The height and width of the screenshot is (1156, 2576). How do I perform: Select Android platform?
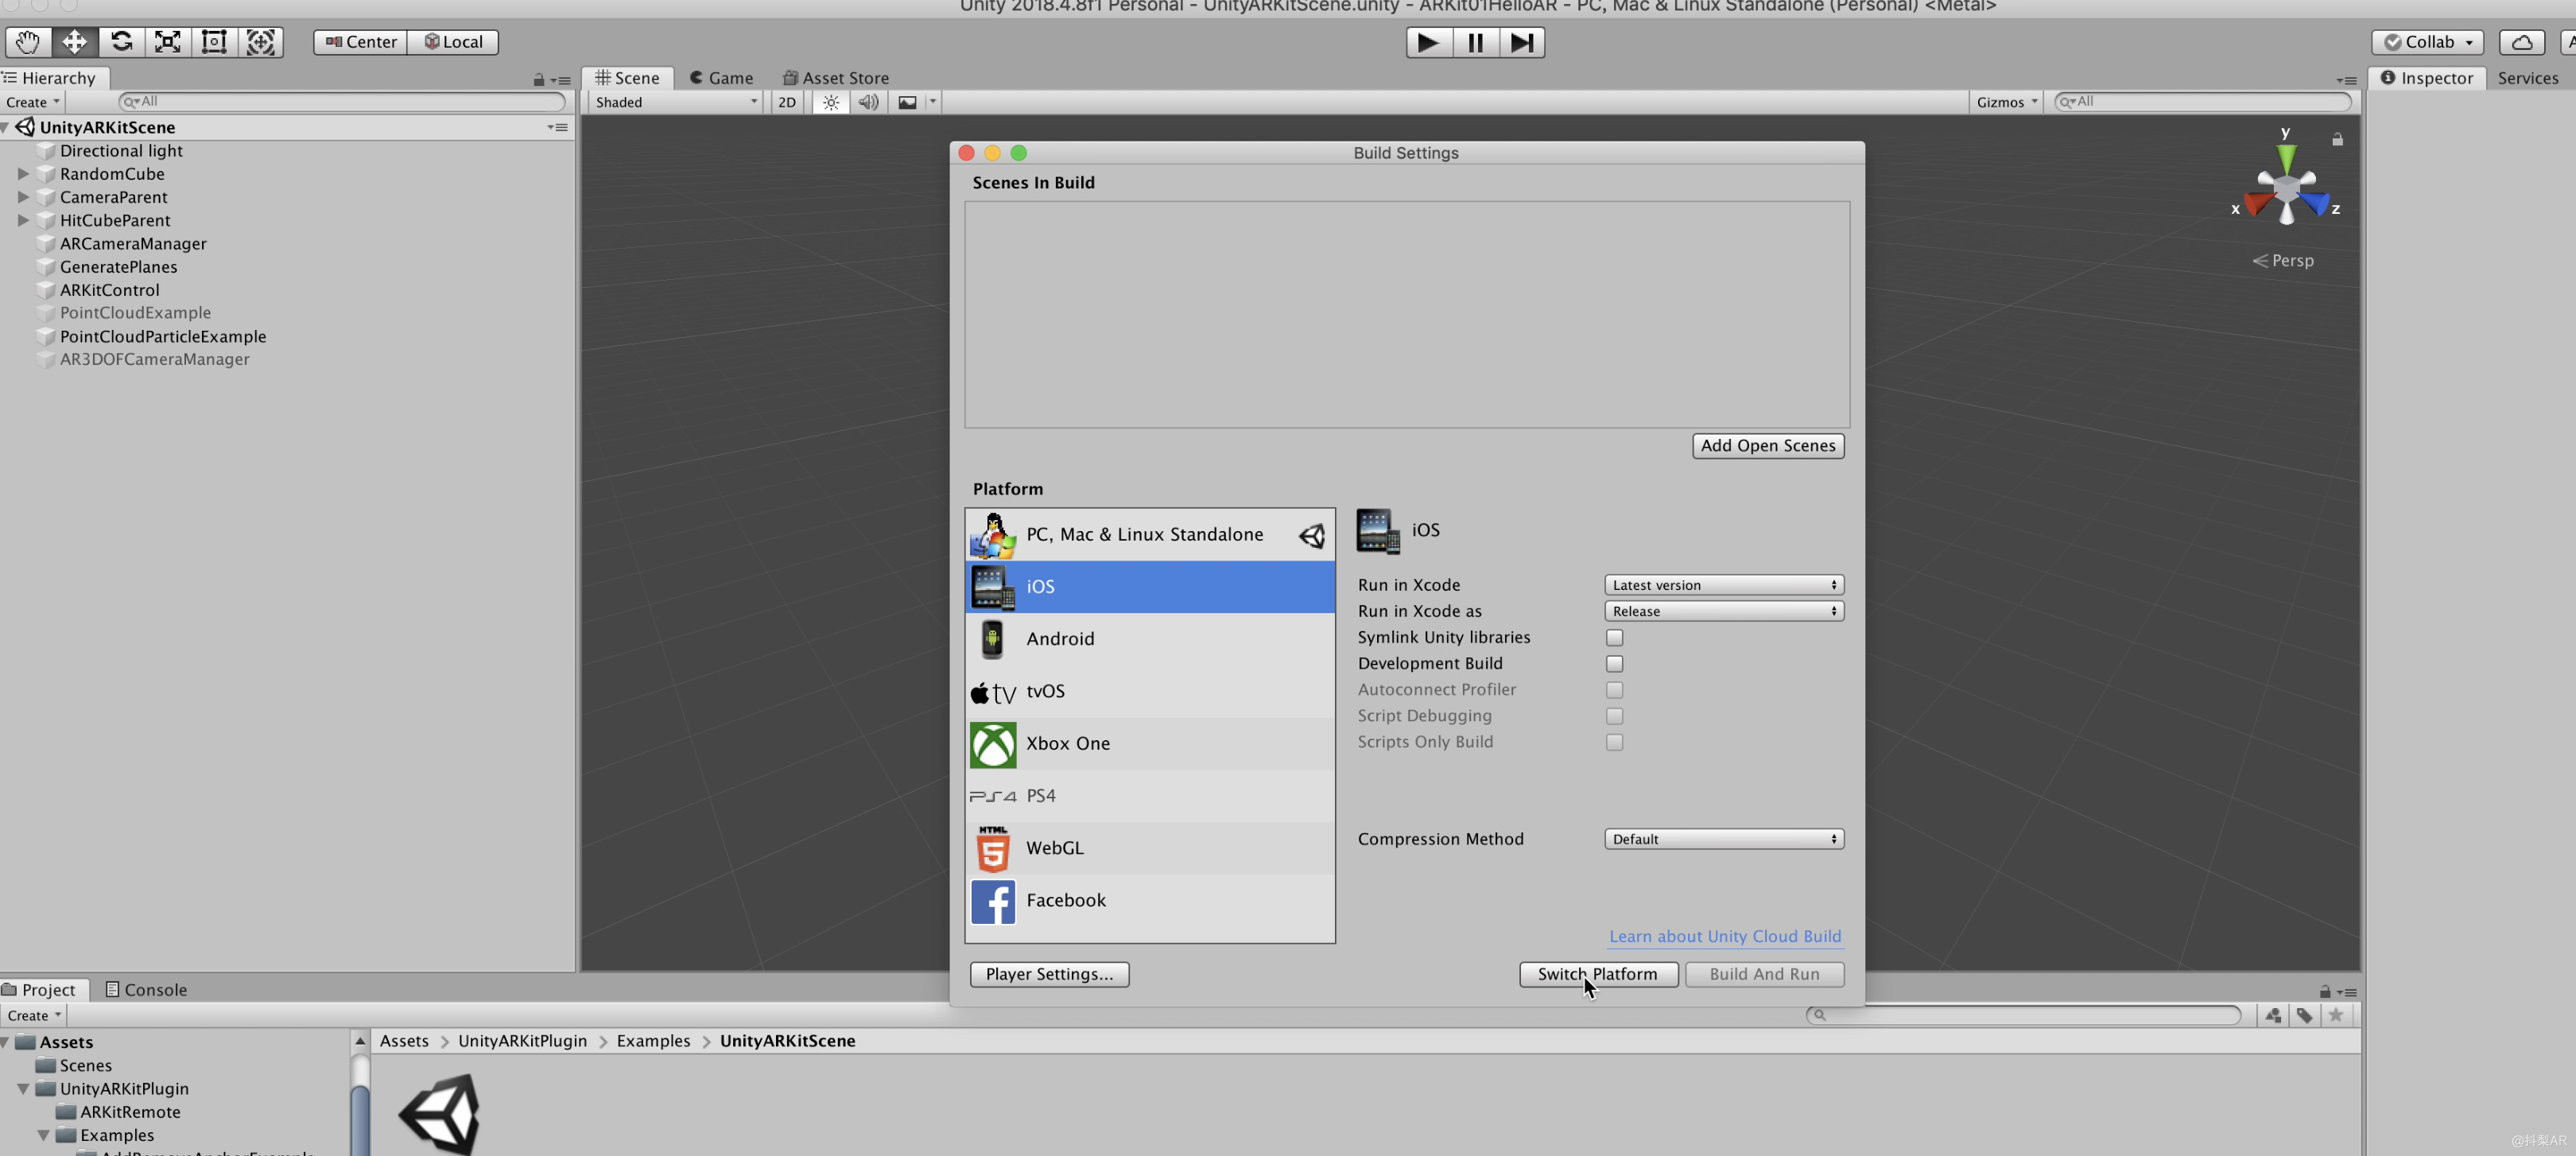pos(1149,639)
